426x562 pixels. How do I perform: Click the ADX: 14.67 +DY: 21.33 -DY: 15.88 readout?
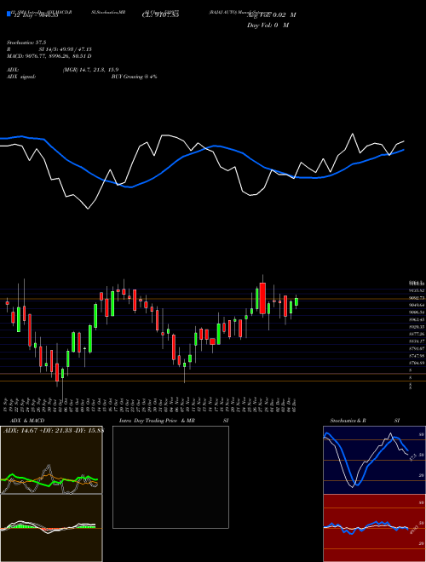(x=54, y=430)
